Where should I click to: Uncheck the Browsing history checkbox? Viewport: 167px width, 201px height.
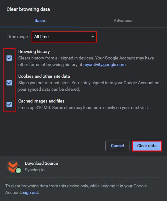[x=9, y=58]
